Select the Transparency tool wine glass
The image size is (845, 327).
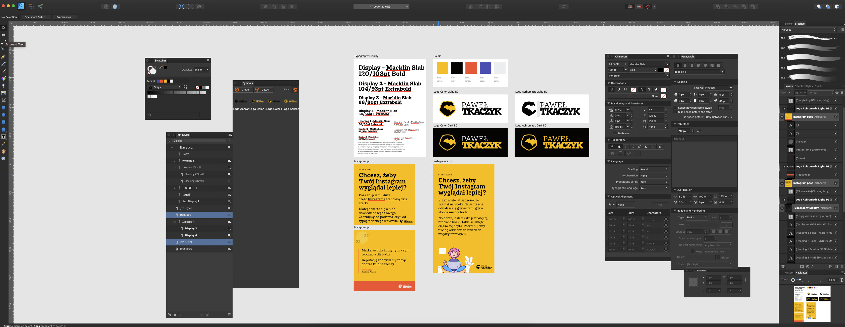4,86
